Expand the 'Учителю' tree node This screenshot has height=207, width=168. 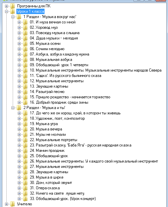6,204
